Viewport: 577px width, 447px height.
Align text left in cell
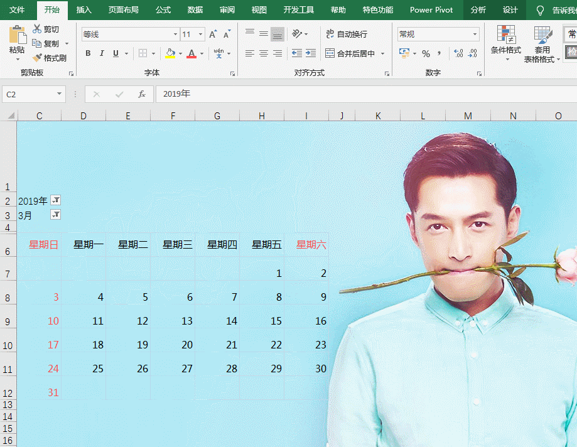pos(250,53)
